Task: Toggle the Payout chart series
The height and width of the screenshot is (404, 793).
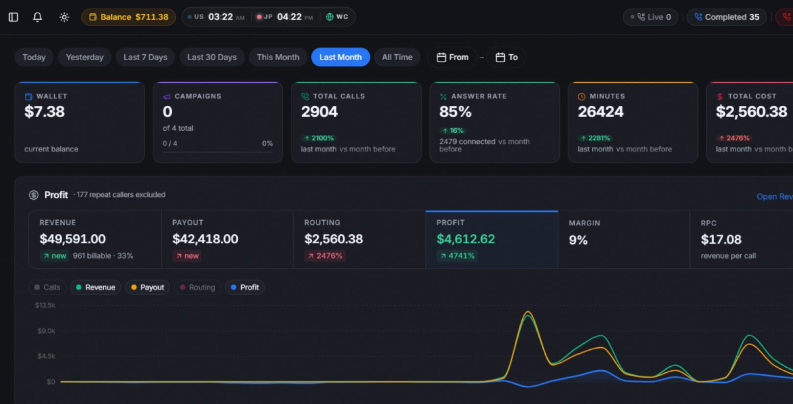Action: coord(147,287)
